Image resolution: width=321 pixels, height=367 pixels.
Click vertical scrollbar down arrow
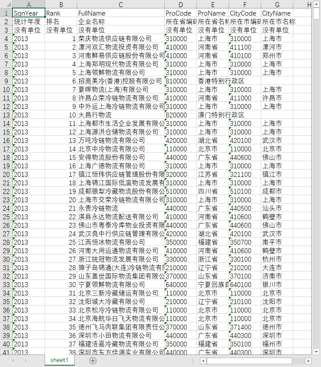pos(316,351)
